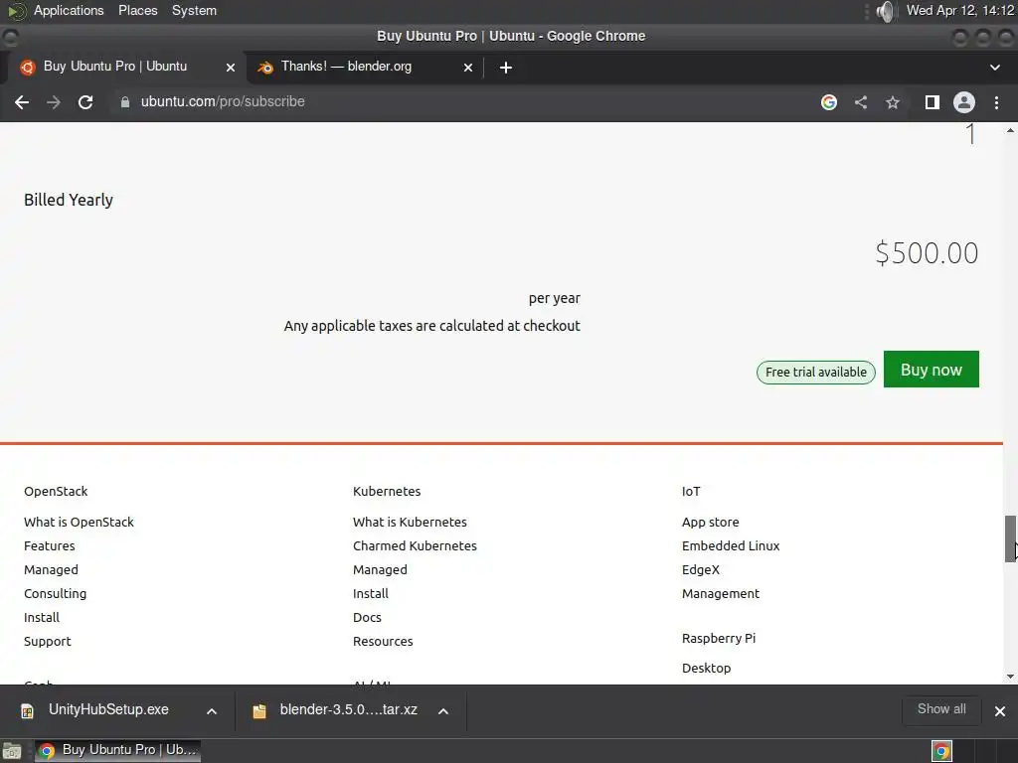The height and width of the screenshot is (763, 1018).
Task: Bookmark this page with the star
Action: click(x=893, y=102)
